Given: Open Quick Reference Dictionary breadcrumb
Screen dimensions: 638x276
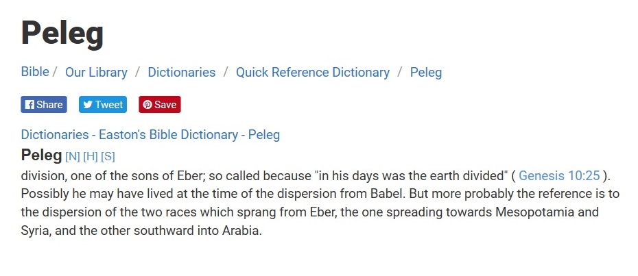Looking at the screenshot, I should [x=313, y=73].
